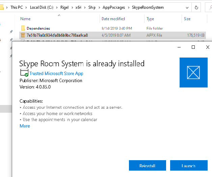Sort files by Name column
Screen dimensions: 212x177
pyautogui.click(x=25, y=19)
